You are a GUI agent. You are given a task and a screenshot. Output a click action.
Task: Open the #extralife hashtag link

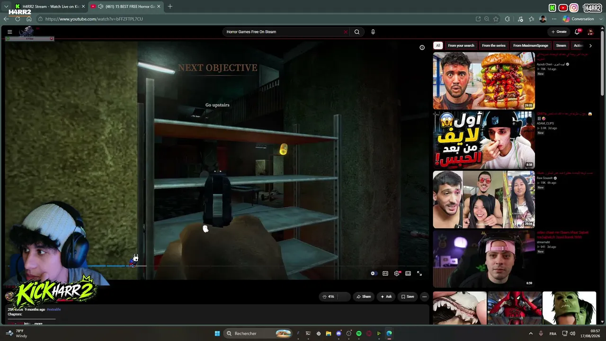click(53, 309)
